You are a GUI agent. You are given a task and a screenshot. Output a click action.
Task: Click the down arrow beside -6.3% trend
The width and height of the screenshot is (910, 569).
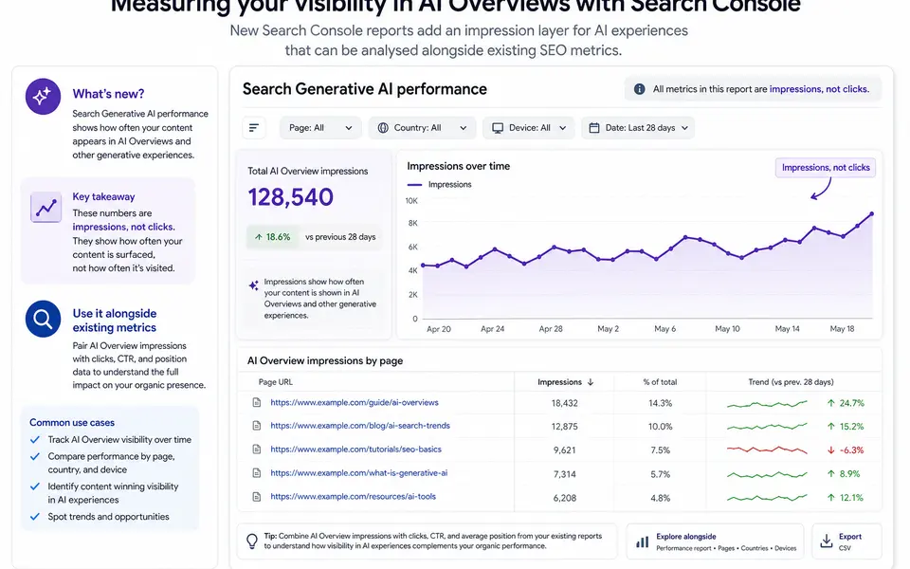(x=831, y=450)
